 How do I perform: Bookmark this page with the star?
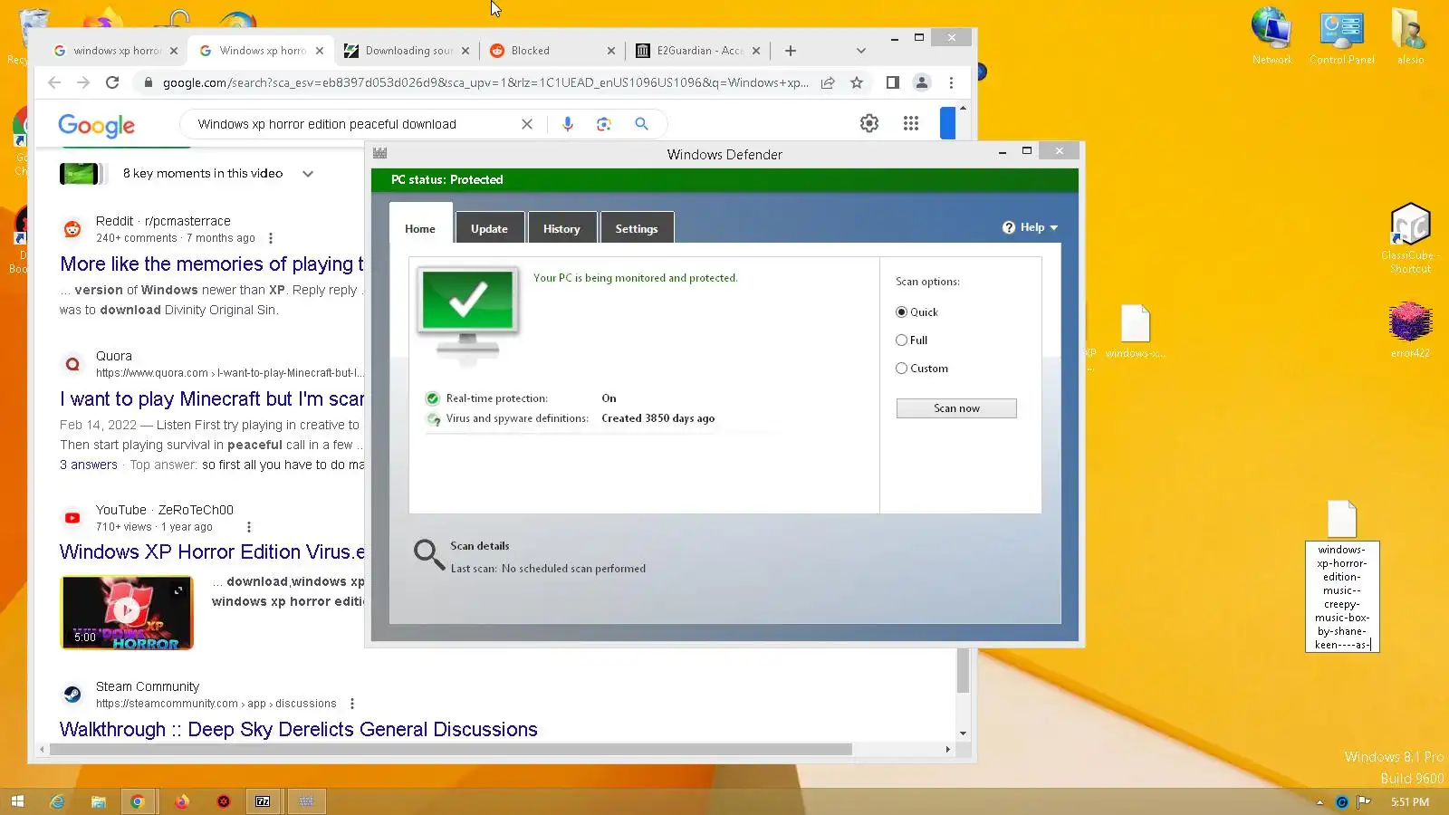[857, 82]
